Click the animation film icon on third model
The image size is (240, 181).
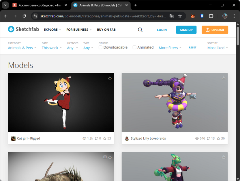(105, 157)
